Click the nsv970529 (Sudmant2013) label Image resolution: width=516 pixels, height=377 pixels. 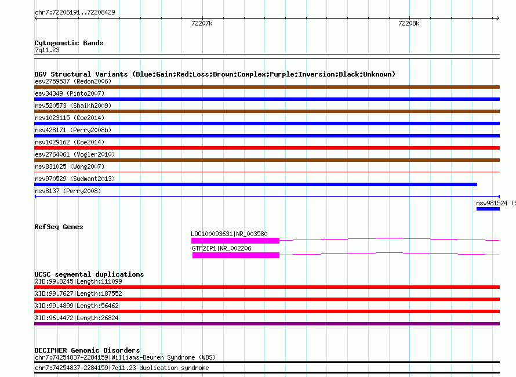click(75, 179)
